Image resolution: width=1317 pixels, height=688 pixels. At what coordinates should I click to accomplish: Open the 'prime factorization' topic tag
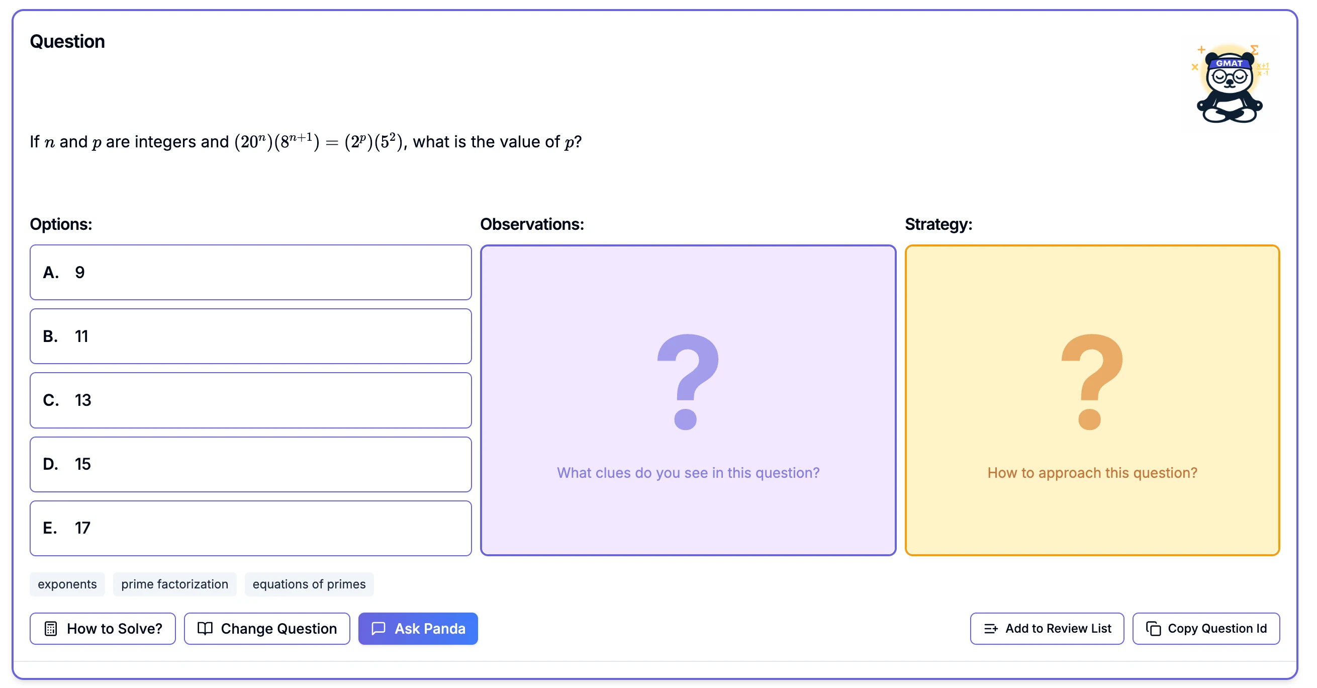tap(174, 584)
